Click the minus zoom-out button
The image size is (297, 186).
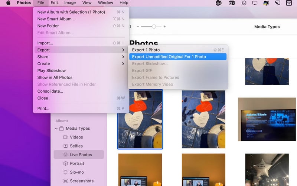[x=138, y=27]
